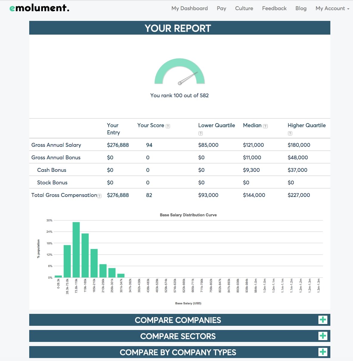Viewport: 353px width, 361px height.
Task: Open the My Account dropdown menu
Action: [332, 8]
